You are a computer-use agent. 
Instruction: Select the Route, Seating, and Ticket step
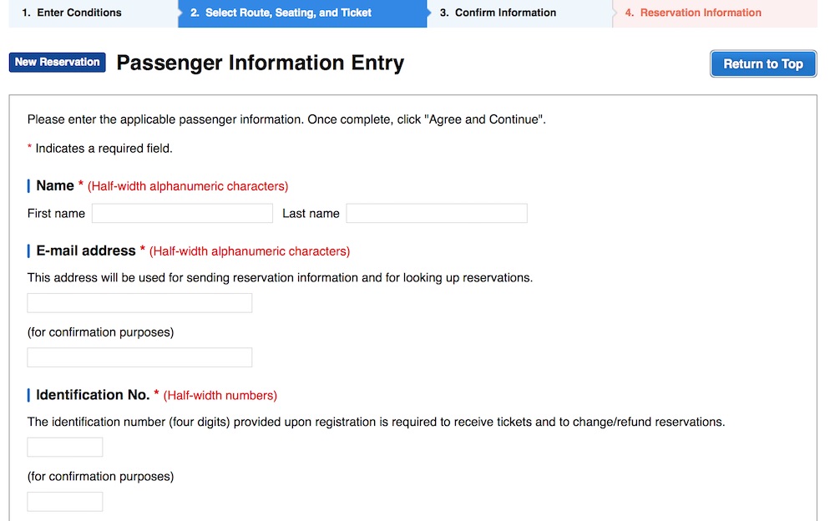[x=281, y=13]
